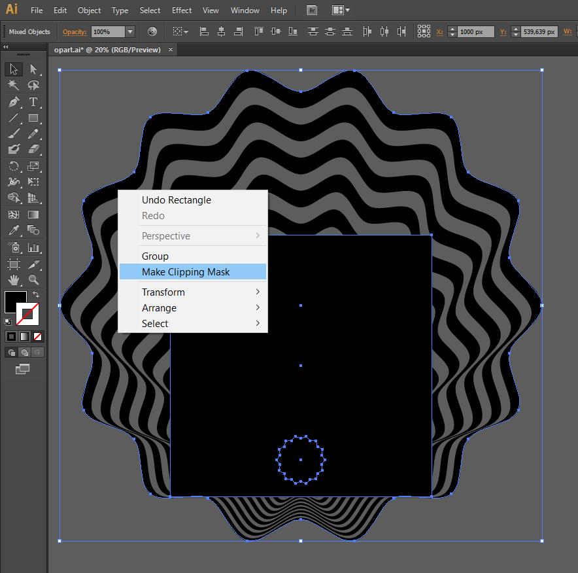Choose Make Clipping Mask from context menu

click(x=186, y=271)
